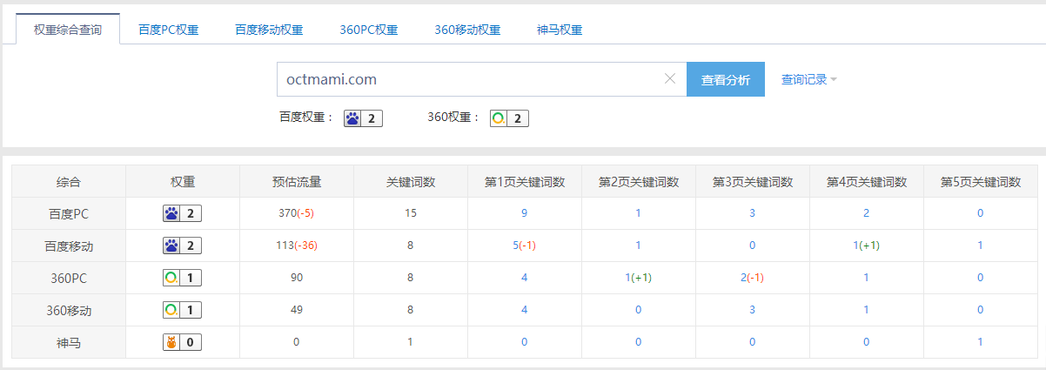Click the octmami.com domain input field

pyautogui.click(x=470, y=79)
